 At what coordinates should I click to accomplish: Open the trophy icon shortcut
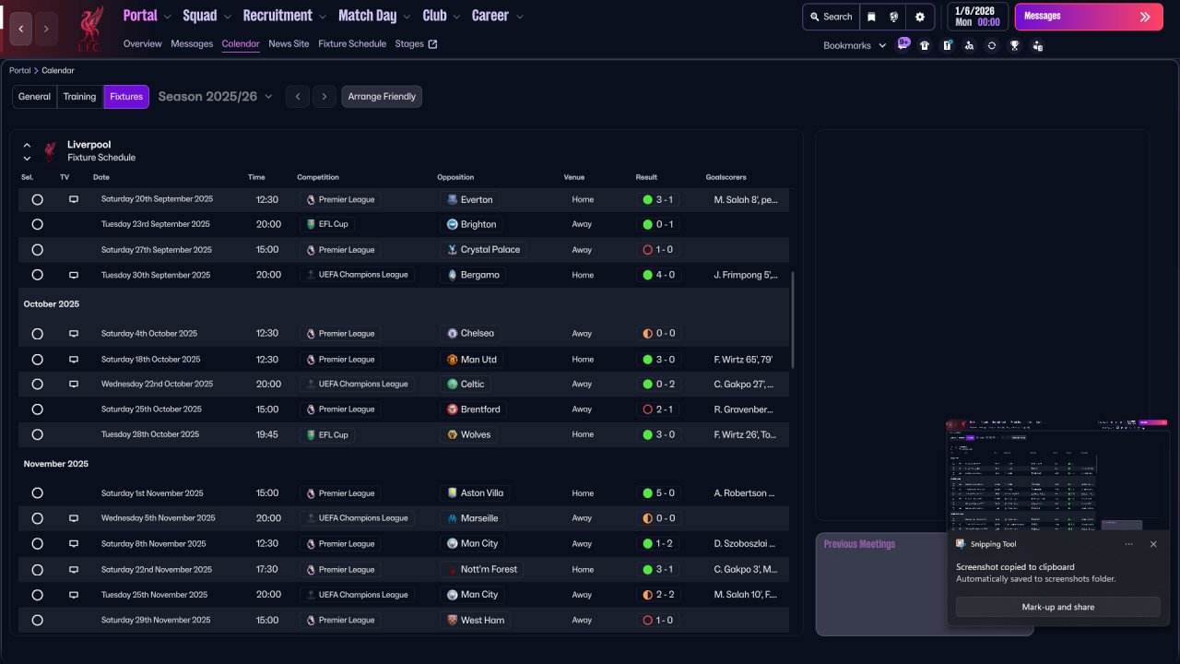pos(1014,45)
